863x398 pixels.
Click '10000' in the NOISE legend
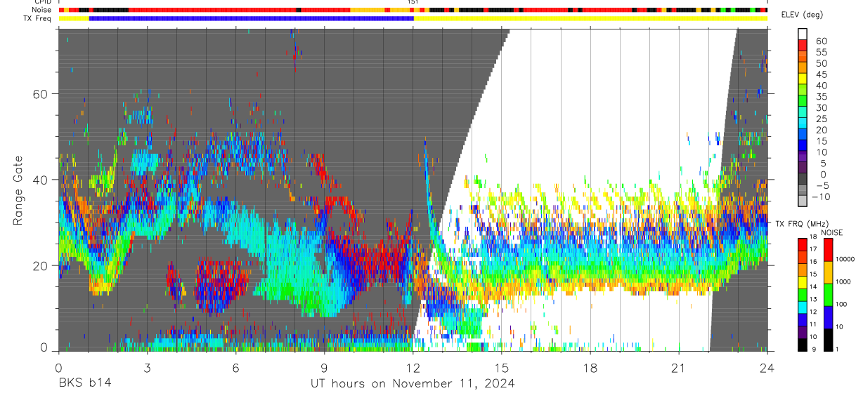[845, 259]
